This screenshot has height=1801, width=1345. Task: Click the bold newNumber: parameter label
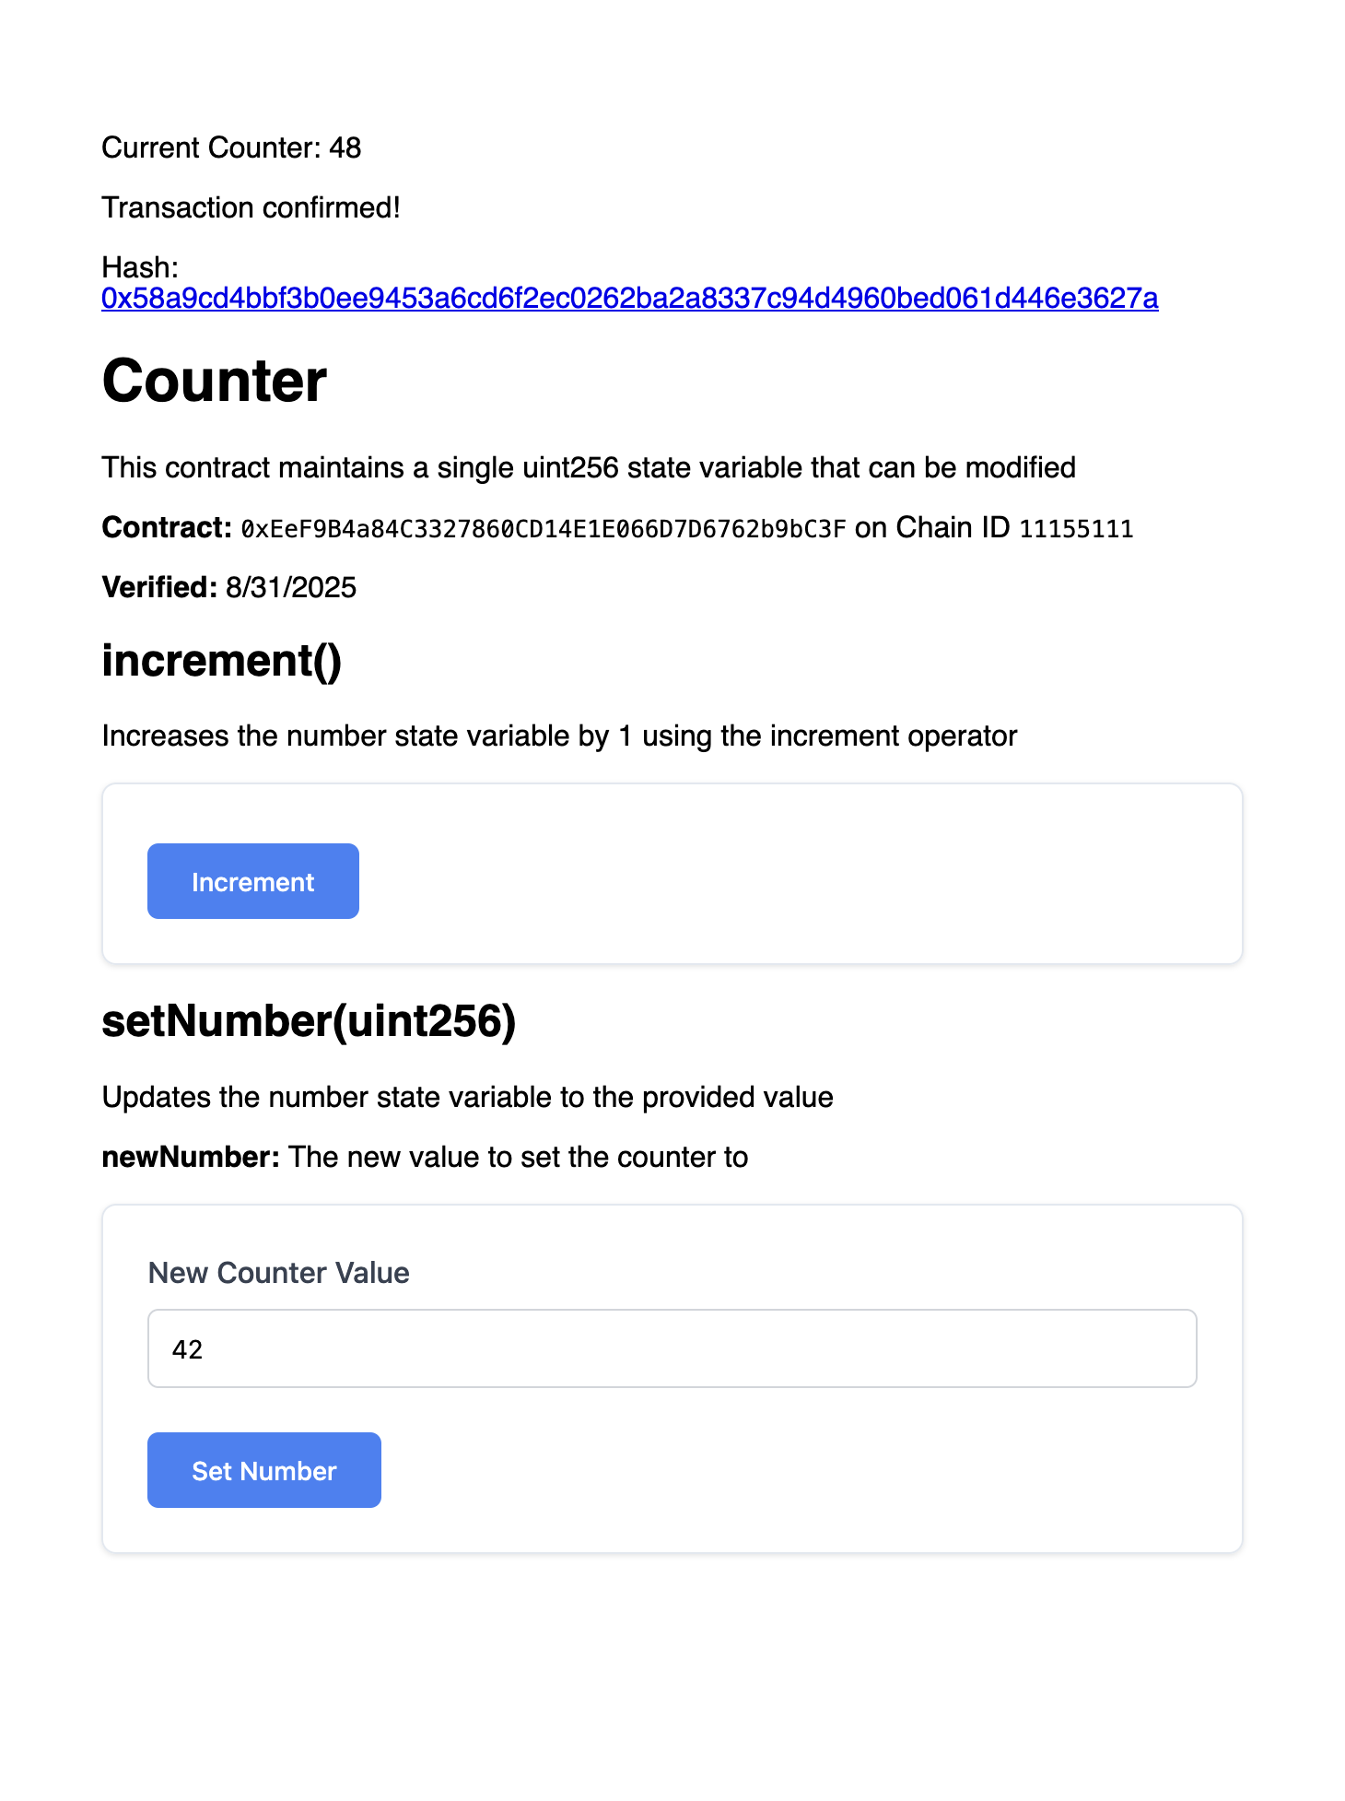191,1157
